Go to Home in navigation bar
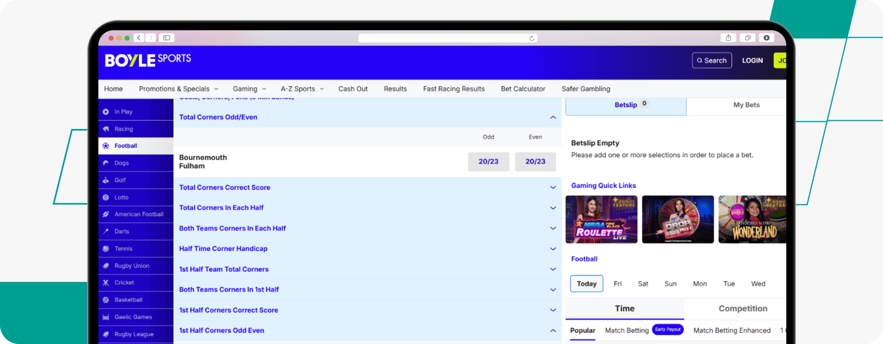The height and width of the screenshot is (344, 883). coord(113,89)
